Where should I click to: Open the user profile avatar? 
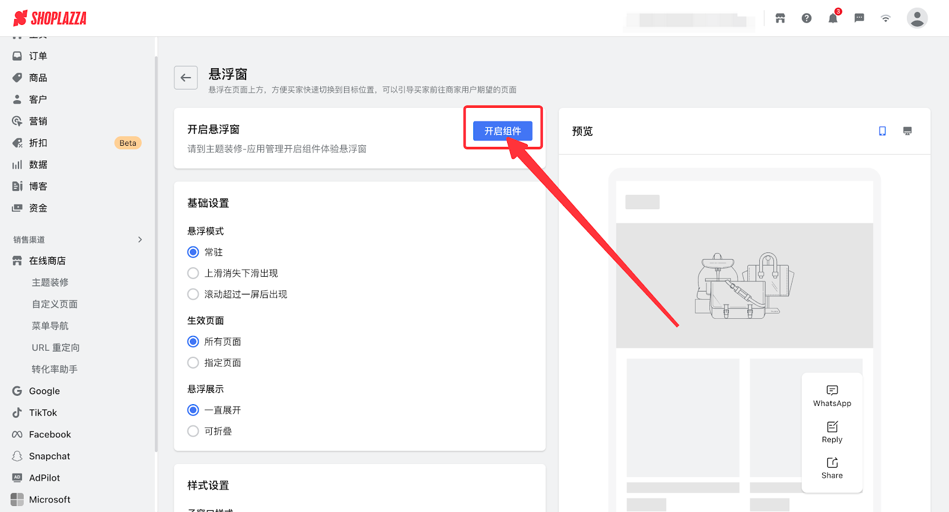pos(917,18)
